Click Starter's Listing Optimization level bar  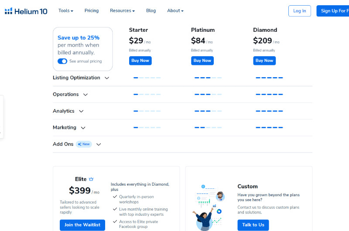147,78
